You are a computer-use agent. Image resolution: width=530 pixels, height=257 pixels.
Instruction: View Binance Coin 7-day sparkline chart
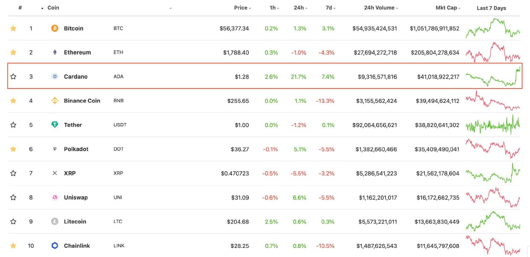pos(493,101)
